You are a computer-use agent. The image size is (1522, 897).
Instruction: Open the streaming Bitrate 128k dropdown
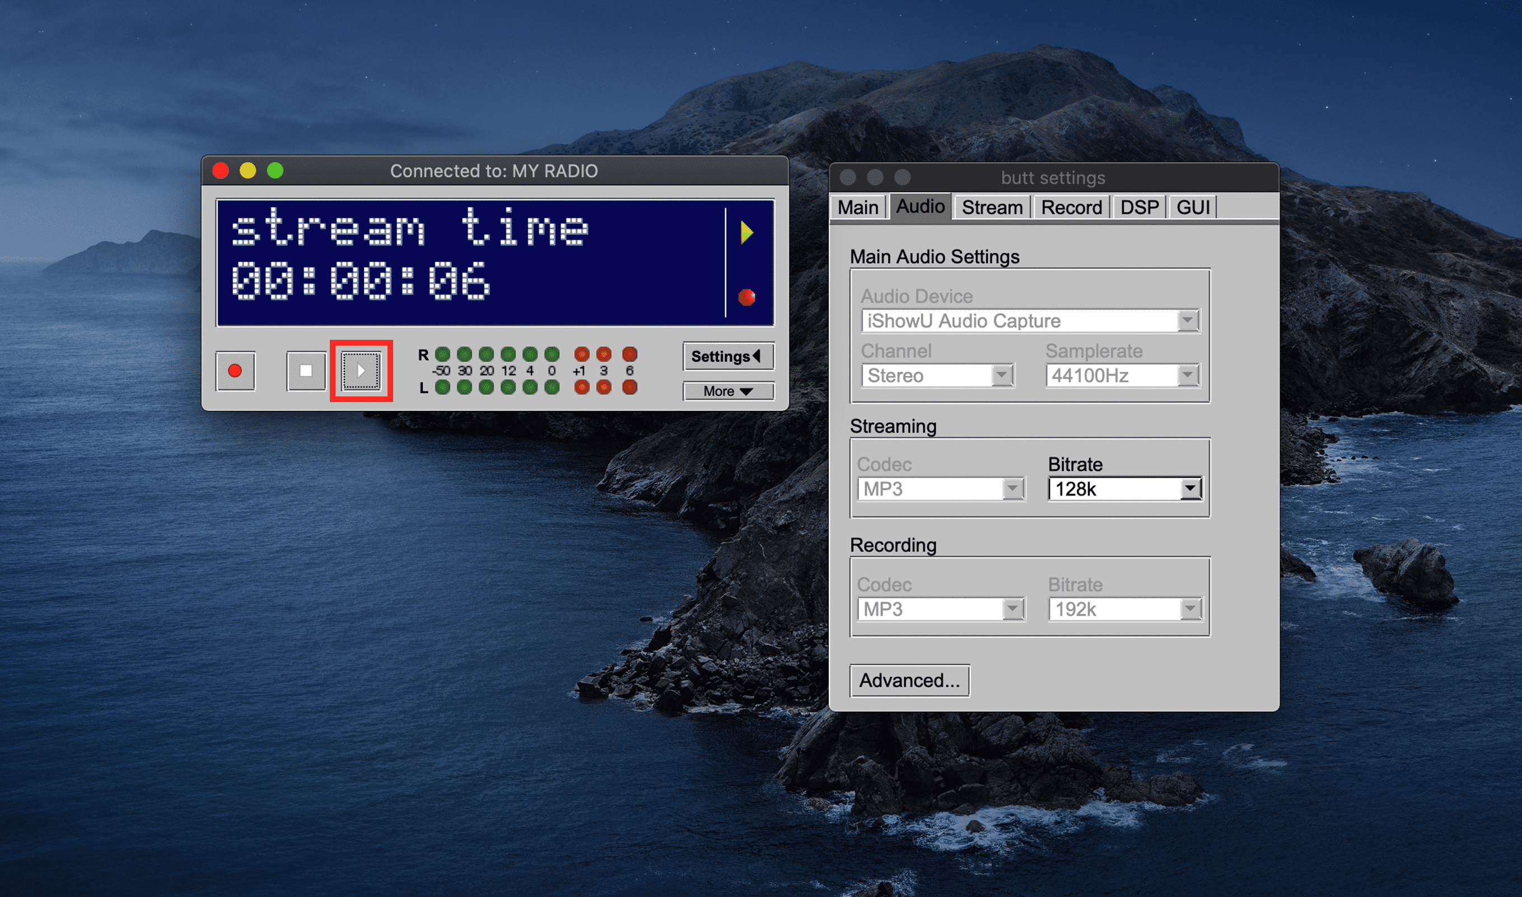coord(1125,488)
